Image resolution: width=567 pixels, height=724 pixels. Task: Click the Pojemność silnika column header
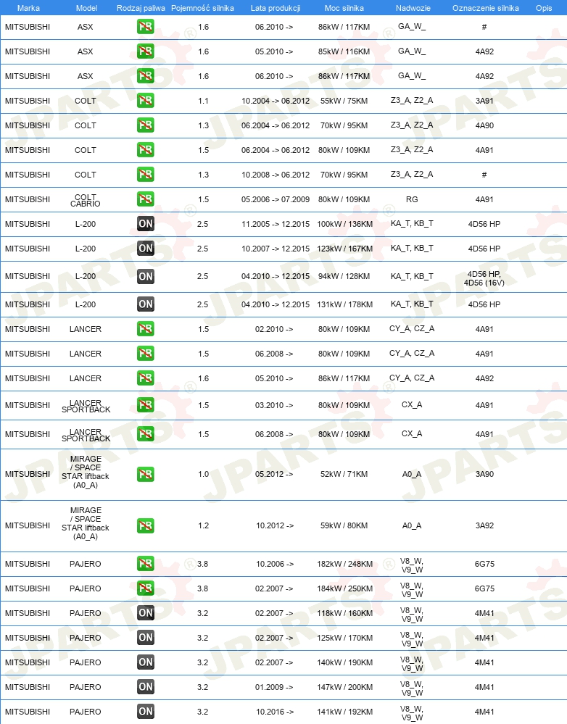click(x=202, y=8)
